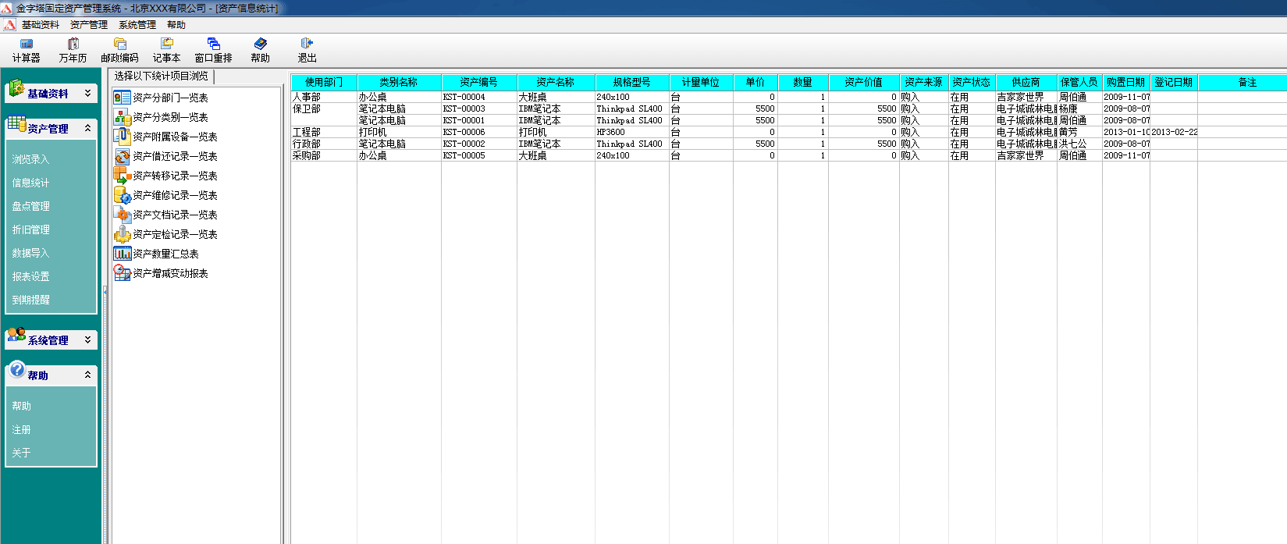Click the 资产数量汇总表 chart icon

122,254
